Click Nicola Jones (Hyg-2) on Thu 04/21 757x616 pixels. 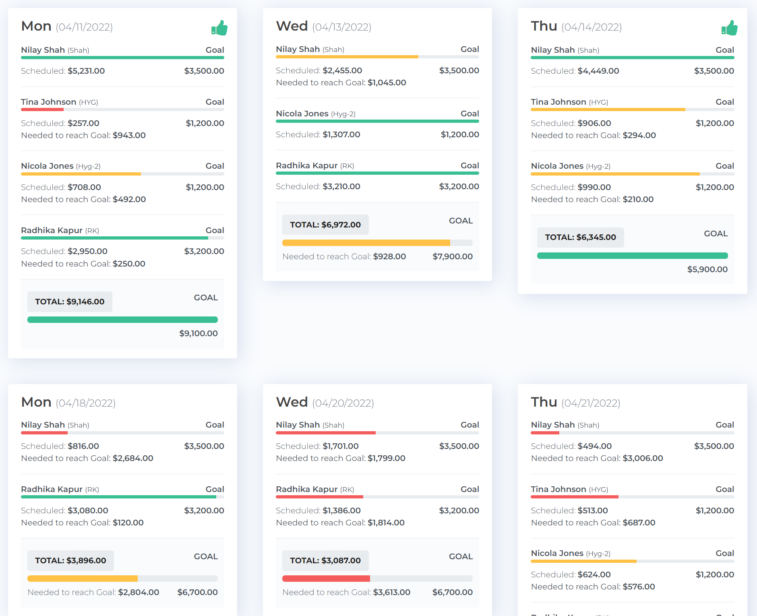tap(570, 553)
